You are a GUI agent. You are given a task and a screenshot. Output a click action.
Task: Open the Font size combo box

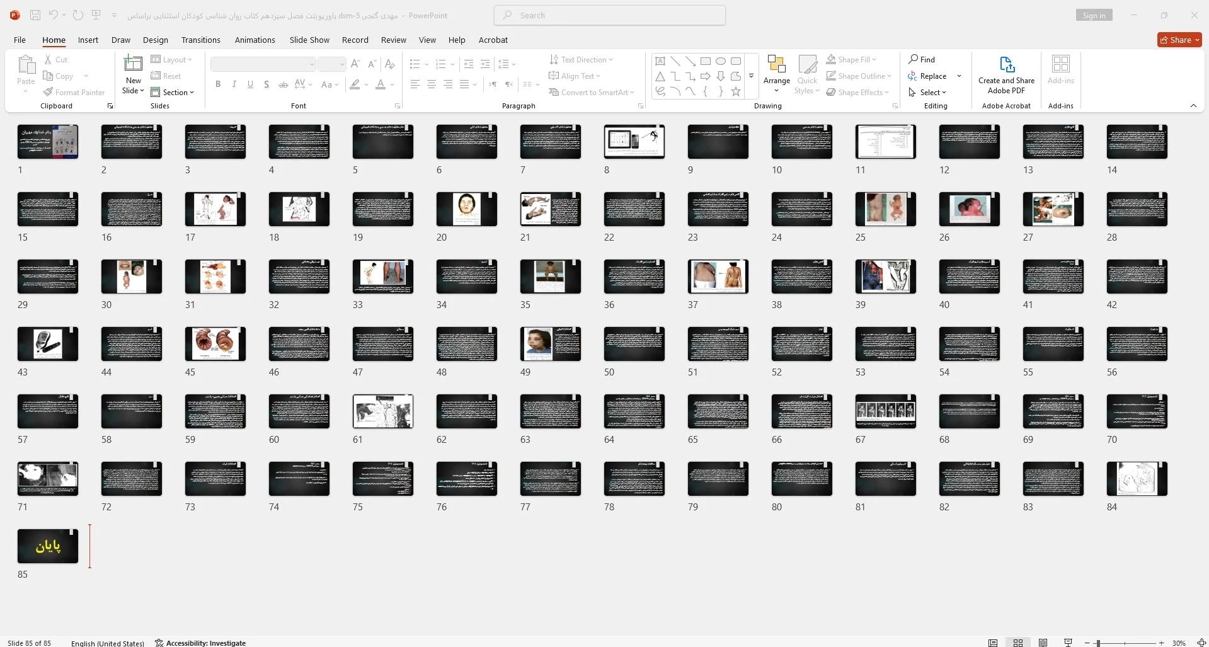(331, 64)
